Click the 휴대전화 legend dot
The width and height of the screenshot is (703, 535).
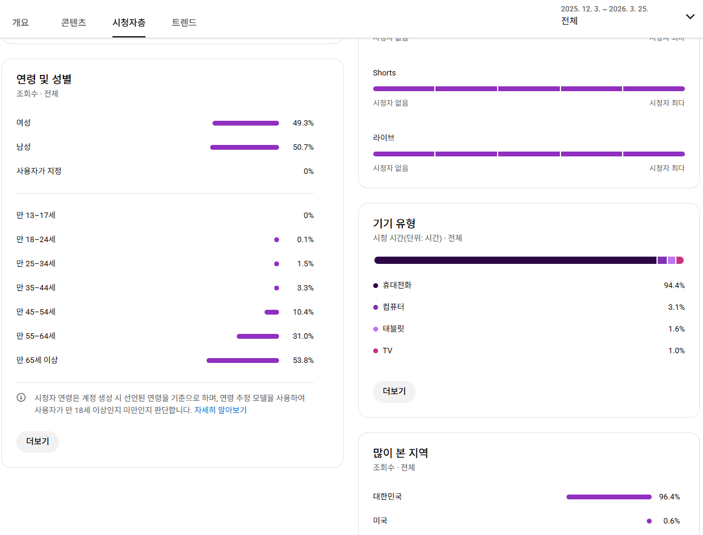coord(376,285)
